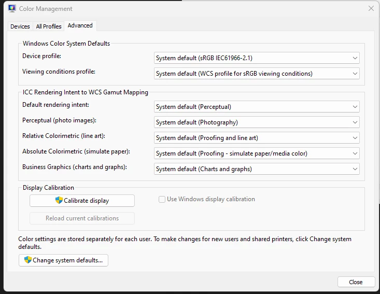Image resolution: width=380 pixels, height=294 pixels.
Task: Click the Display Calibration group heading
Action: (48, 188)
